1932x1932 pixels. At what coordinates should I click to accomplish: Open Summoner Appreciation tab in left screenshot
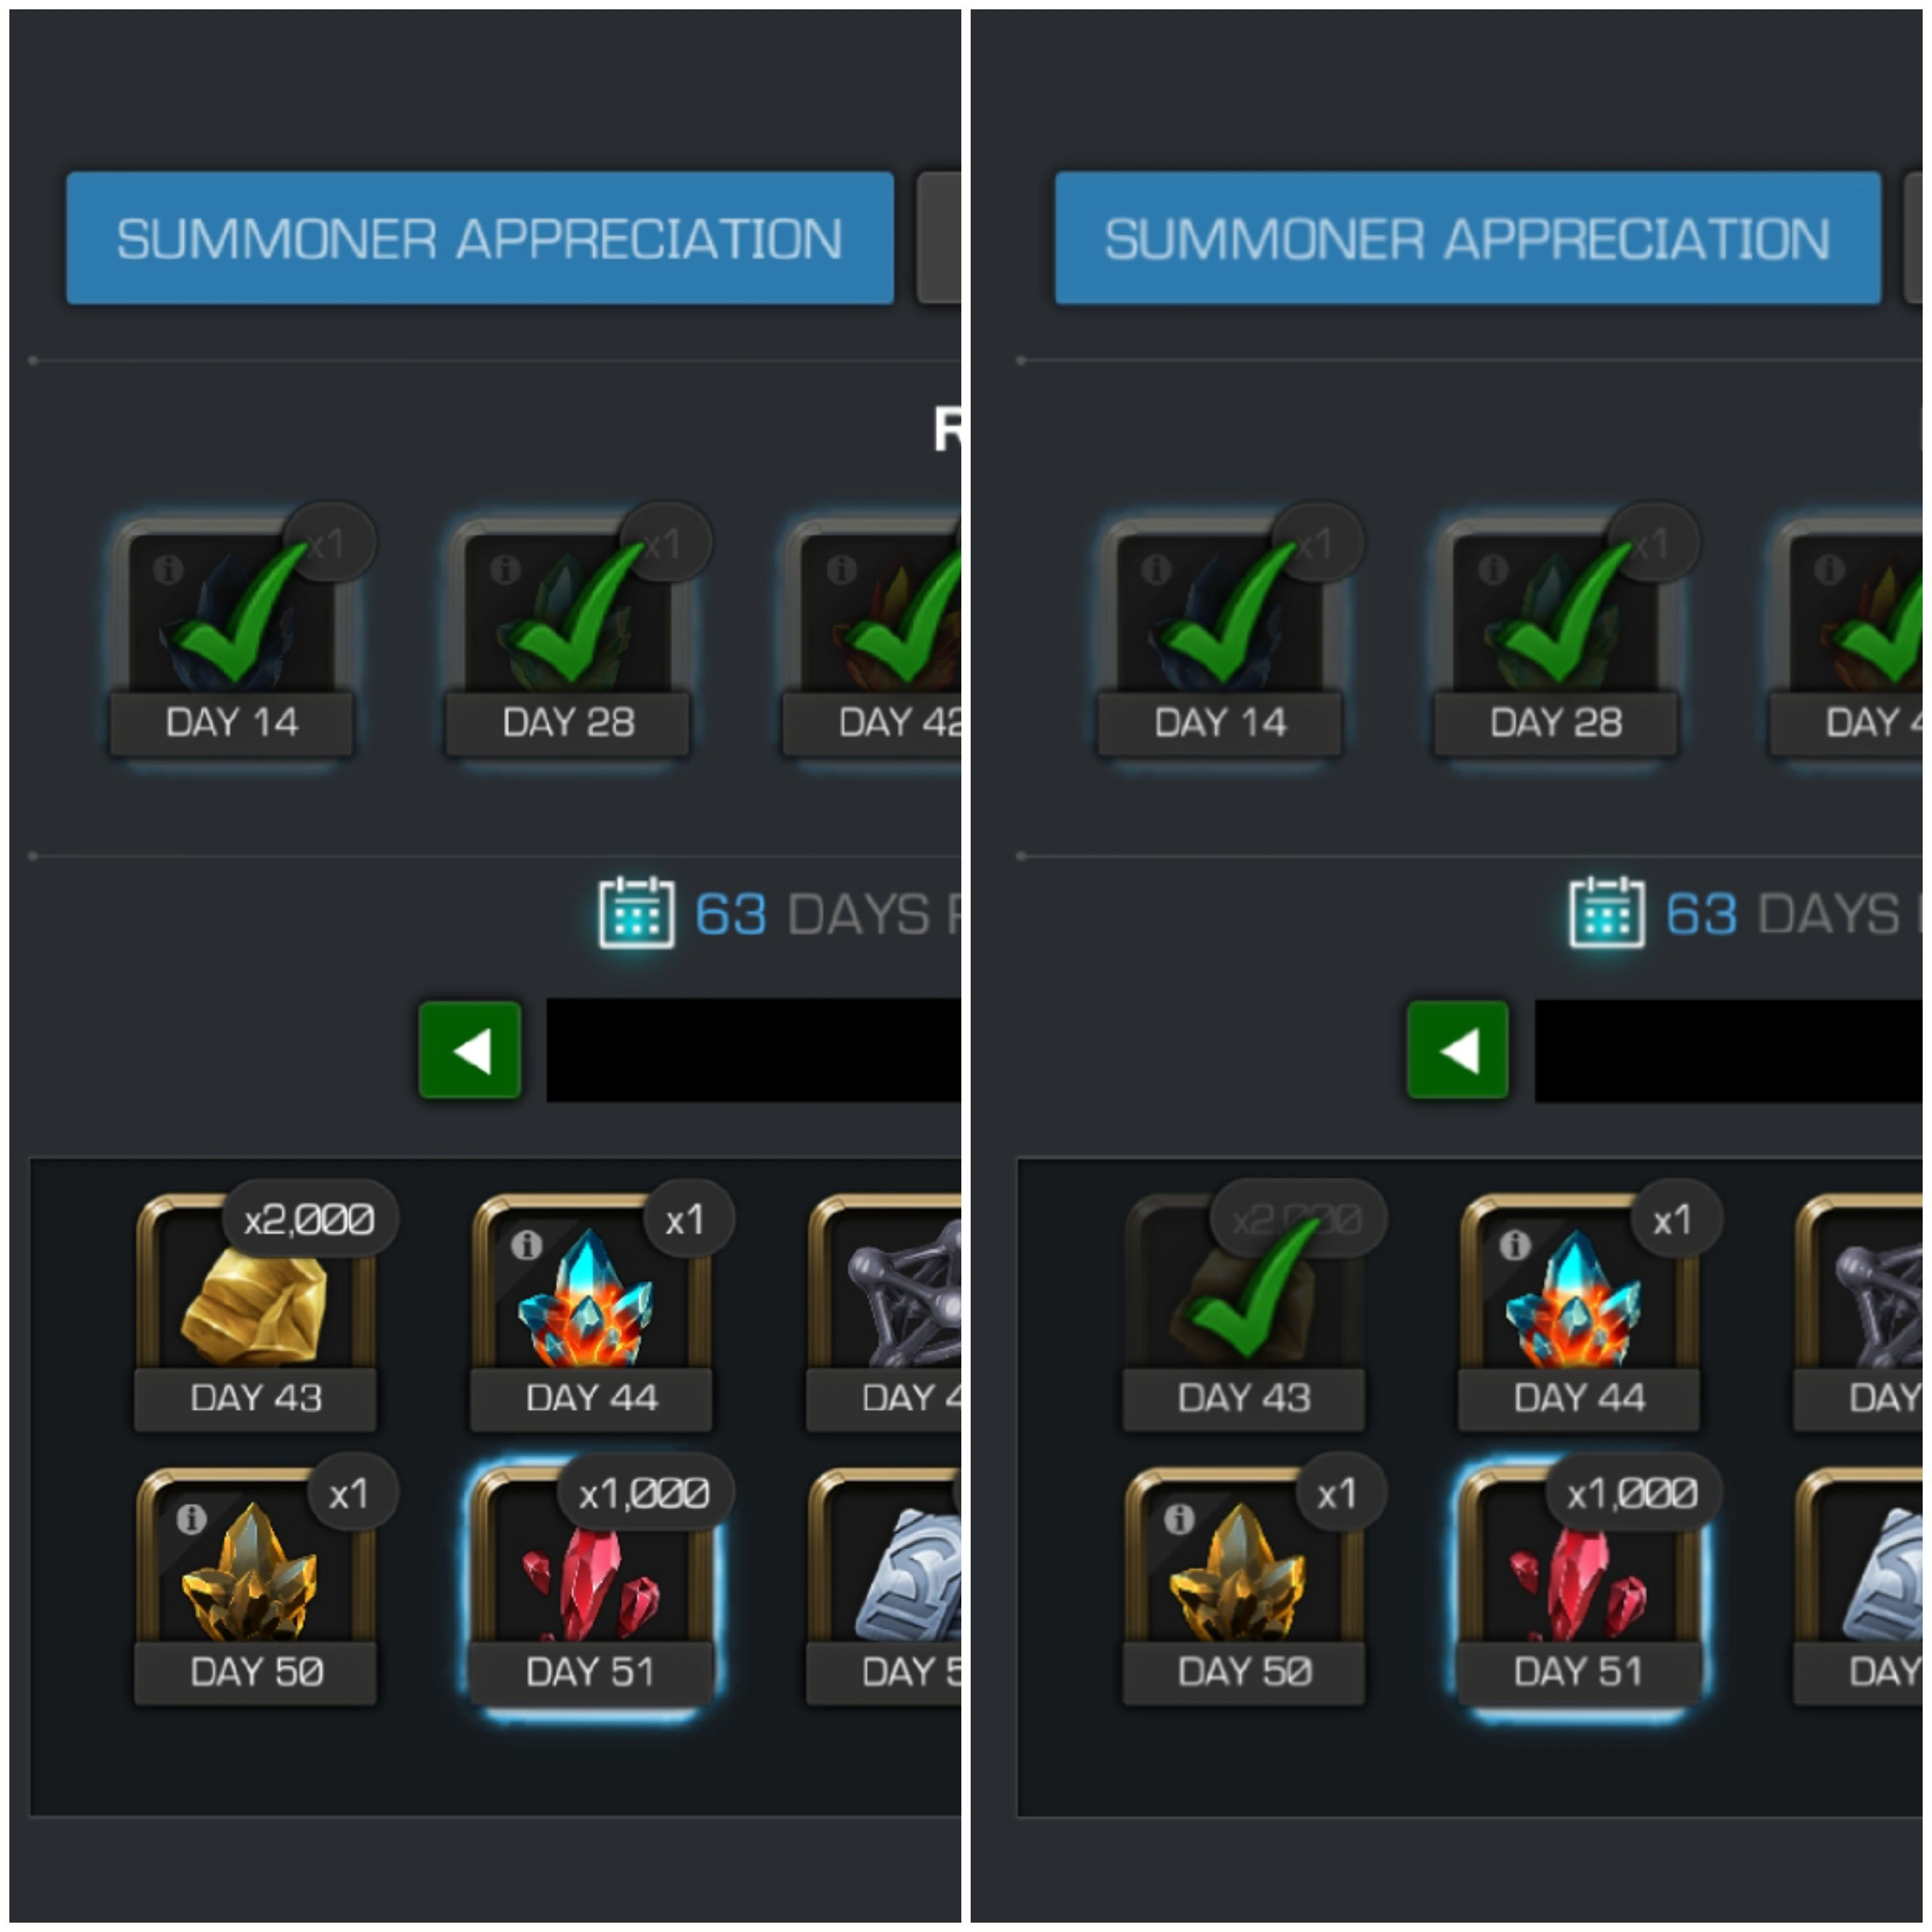pyautogui.click(x=480, y=238)
